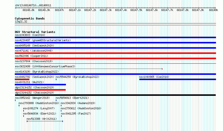The width and height of the screenshot is (223, 131).
Task: Open nsv5654913 (Ebert2021) variant label
Action: [72, 98]
